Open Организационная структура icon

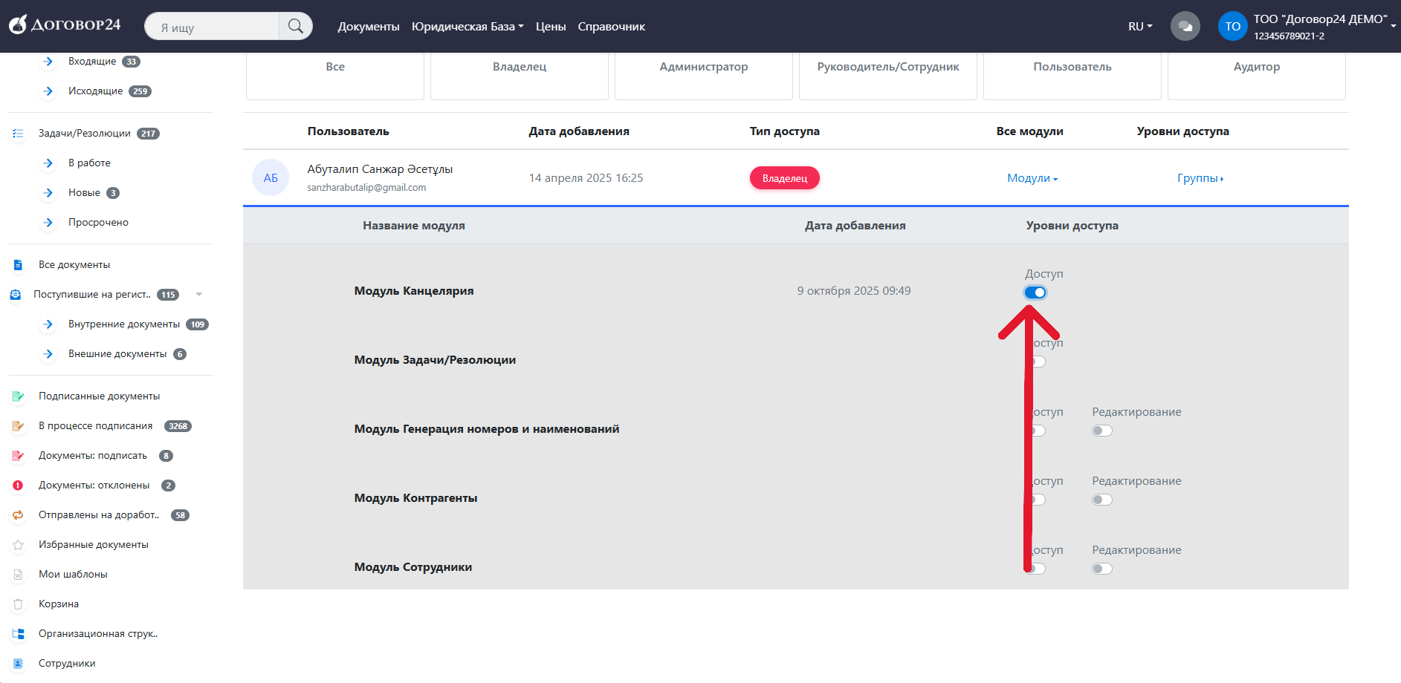tap(19, 634)
